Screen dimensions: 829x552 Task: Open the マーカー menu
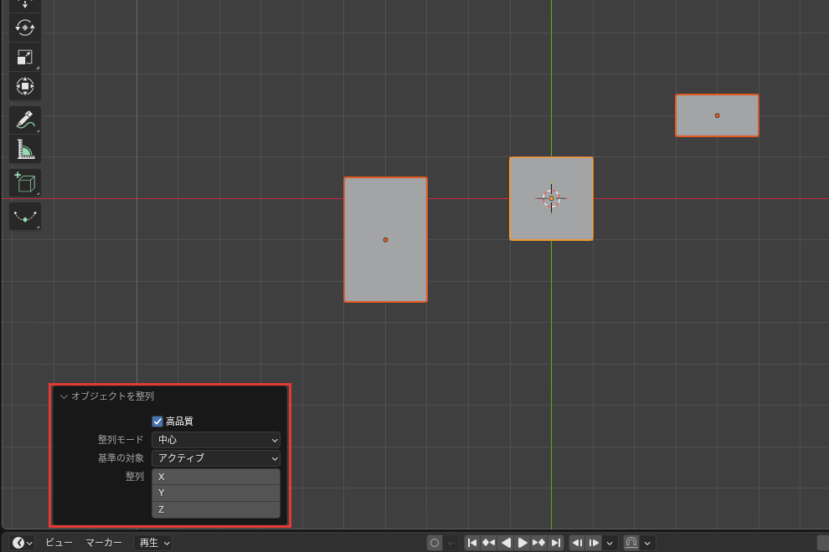[x=104, y=543]
